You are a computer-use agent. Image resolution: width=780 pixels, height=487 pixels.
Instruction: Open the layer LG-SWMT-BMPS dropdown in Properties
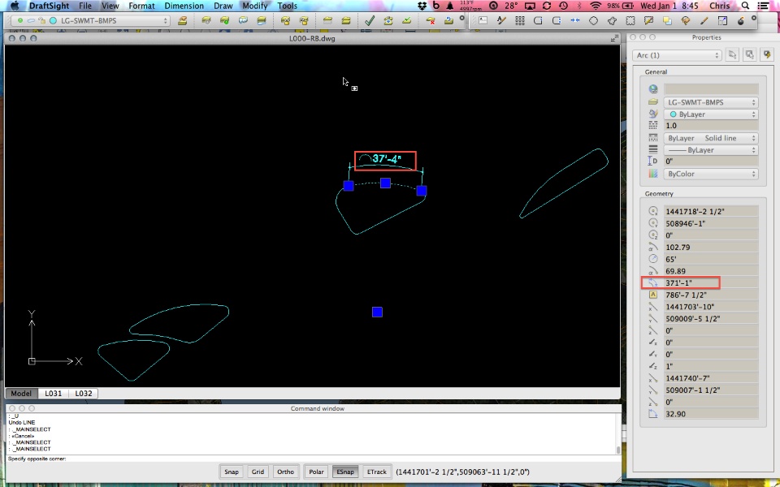coord(711,102)
